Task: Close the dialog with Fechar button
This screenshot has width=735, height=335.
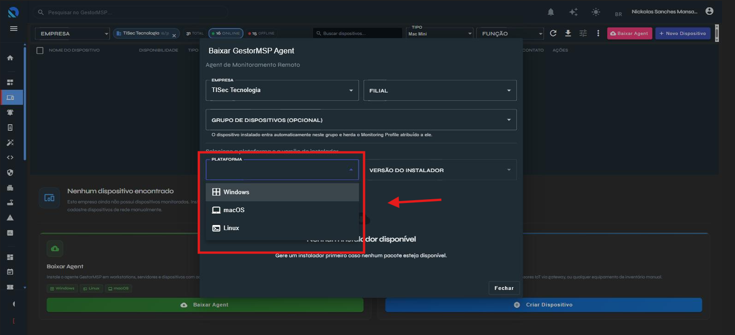Action: point(504,288)
